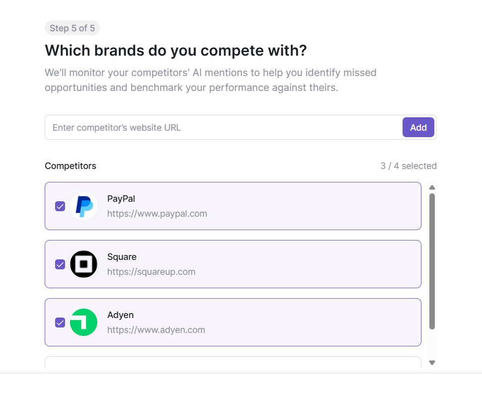Click the scrollbar down arrow
The image size is (482, 404).
432,363
